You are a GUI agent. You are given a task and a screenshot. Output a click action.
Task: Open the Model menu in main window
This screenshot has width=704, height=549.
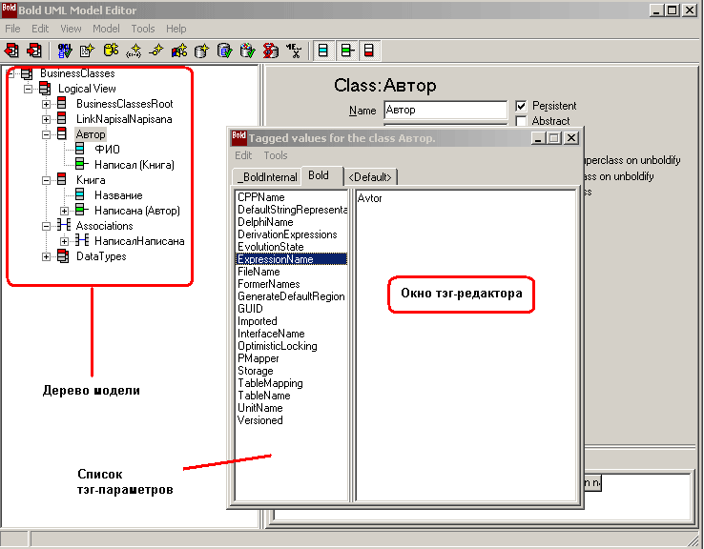[106, 29]
